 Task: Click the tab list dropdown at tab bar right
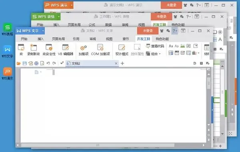[x=208, y=63]
